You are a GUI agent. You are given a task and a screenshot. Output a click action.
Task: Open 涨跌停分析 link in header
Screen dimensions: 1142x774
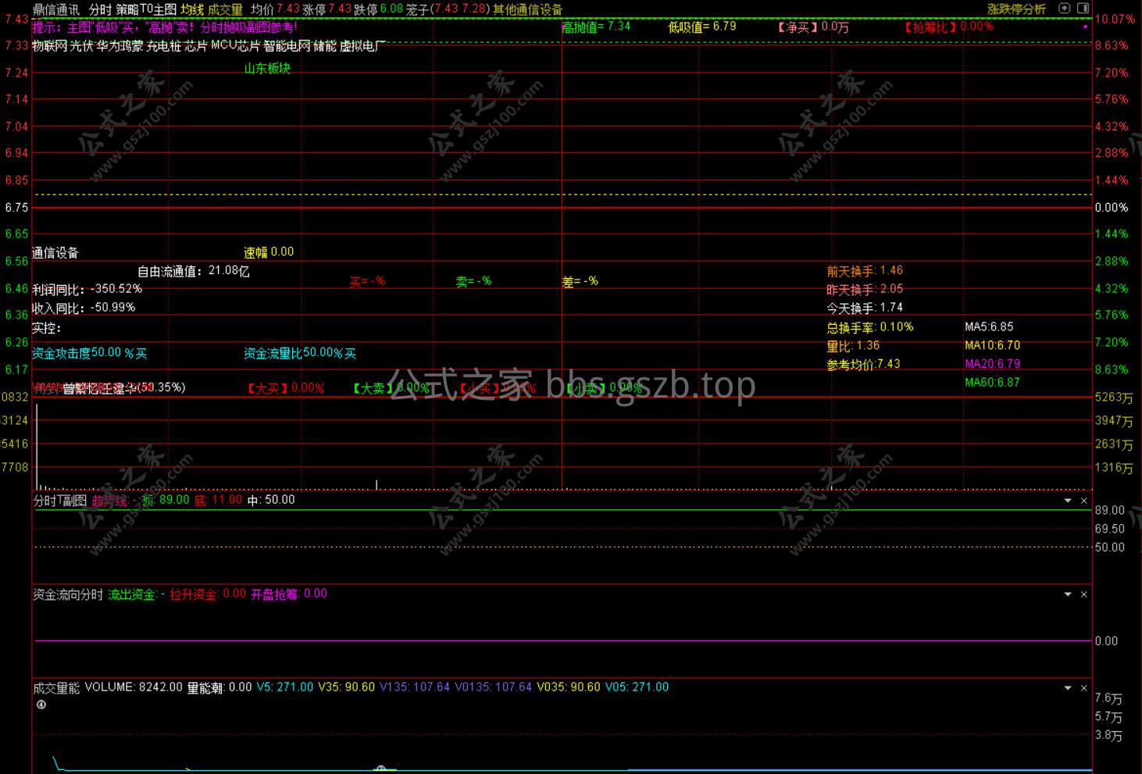[x=1016, y=9]
